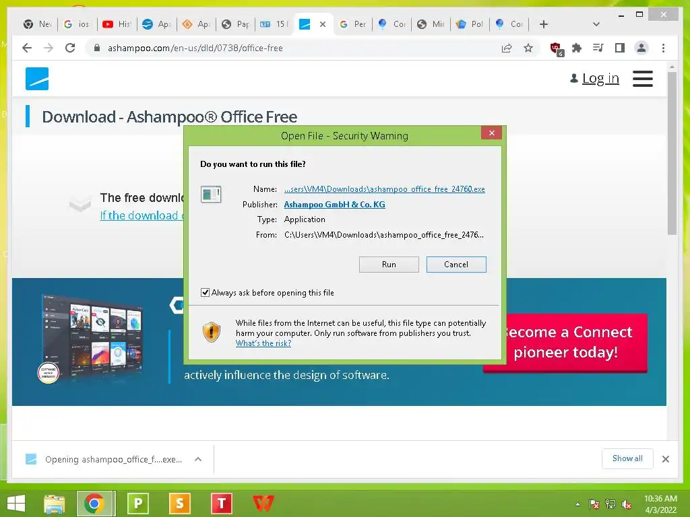Click Show all downloads
This screenshot has width=690, height=517.
(x=627, y=458)
